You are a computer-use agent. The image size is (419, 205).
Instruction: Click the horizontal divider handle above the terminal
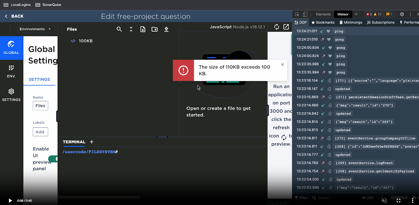click(162, 137)
